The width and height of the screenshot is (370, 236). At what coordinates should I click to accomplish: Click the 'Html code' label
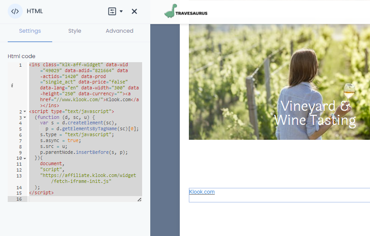click(21, 56)
